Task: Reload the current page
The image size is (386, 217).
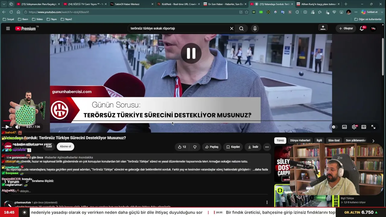Action: click(x=11, y=12)
